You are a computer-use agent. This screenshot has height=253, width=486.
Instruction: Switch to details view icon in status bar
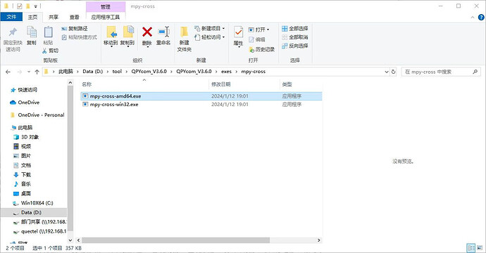[x=471, y=248]
